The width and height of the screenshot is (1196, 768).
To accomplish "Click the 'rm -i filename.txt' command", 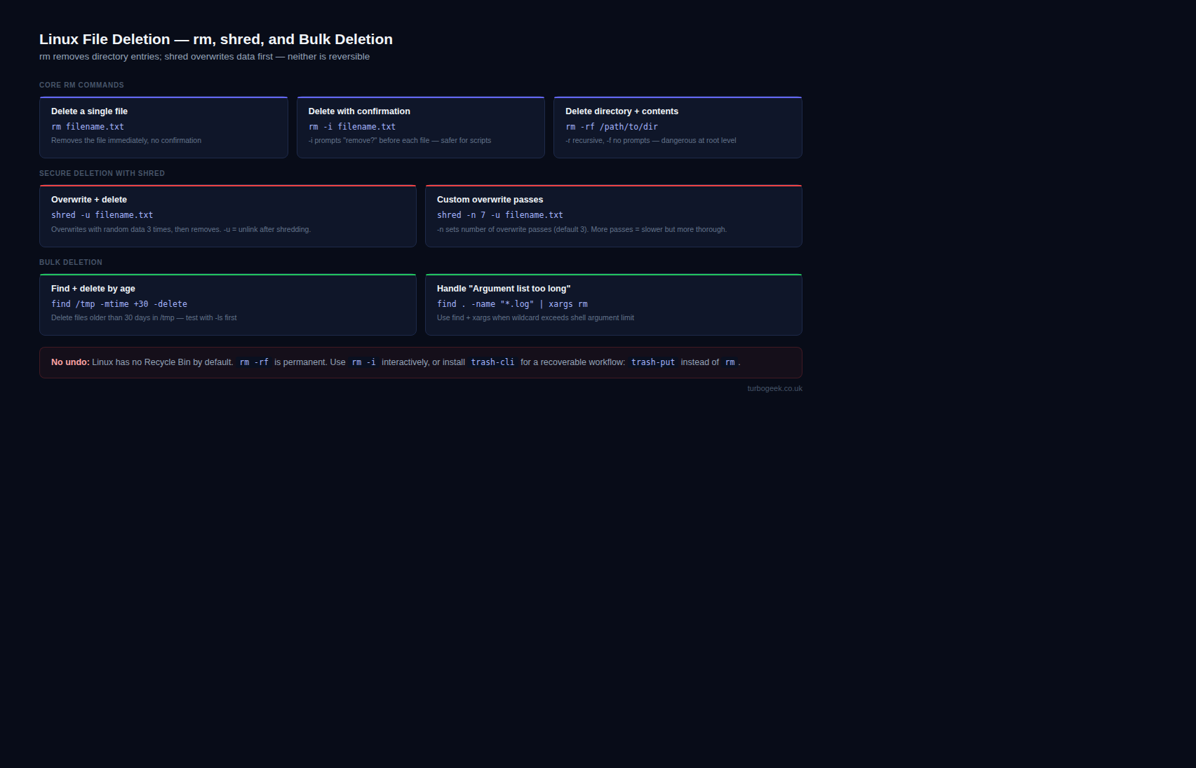I will (x=352, y=127).
